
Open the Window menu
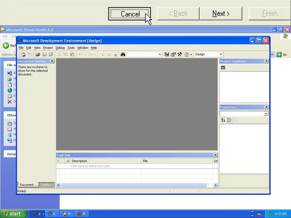tap(83, 48)
